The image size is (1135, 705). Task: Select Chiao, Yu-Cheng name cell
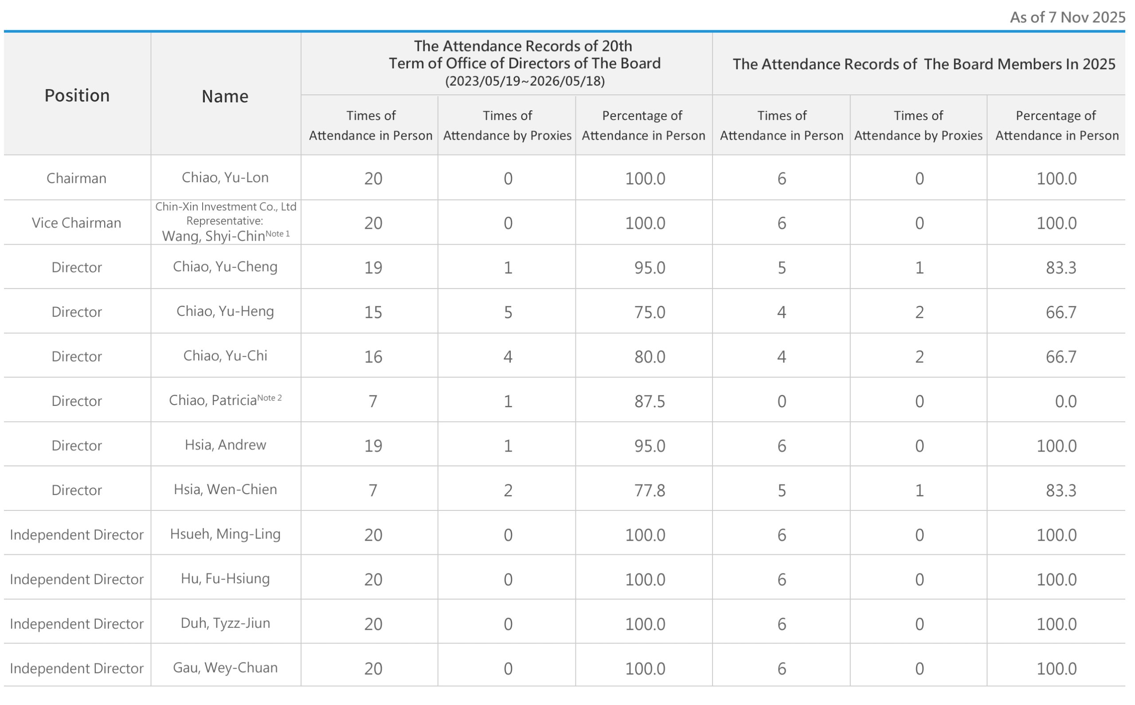[225, 267]
